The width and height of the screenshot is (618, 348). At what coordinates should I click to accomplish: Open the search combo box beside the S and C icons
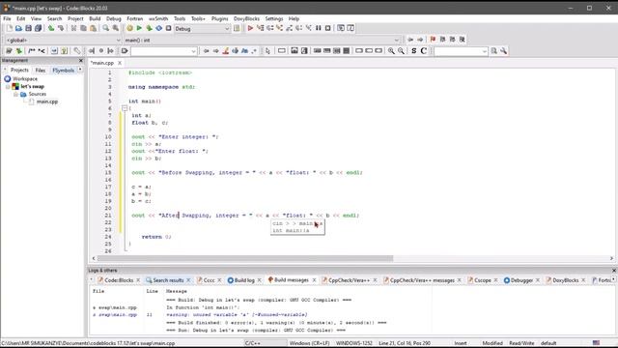coord(461,51)
